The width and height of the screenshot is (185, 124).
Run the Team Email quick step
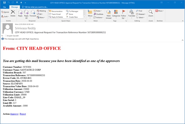pos(55,14)
